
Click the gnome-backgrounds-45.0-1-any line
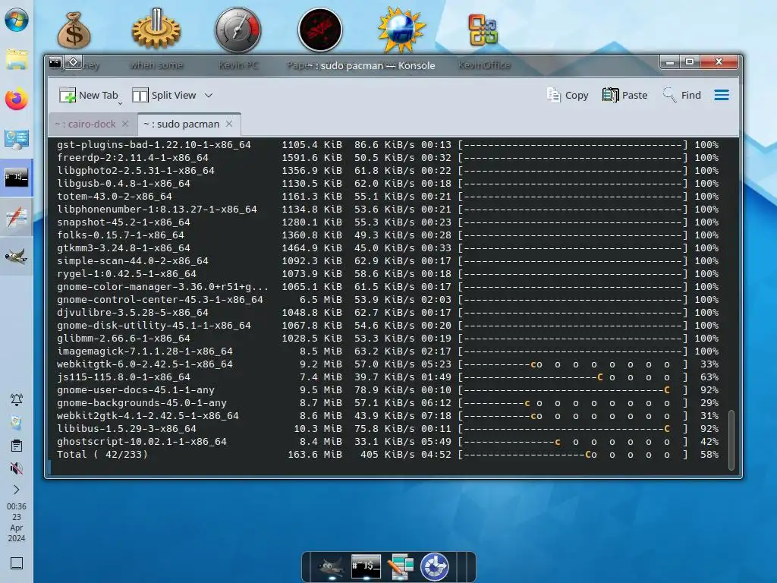coord(388,403)
